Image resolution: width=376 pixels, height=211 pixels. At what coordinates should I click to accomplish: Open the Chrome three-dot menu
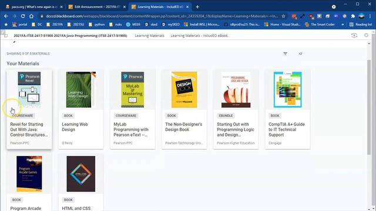point(370,16)
